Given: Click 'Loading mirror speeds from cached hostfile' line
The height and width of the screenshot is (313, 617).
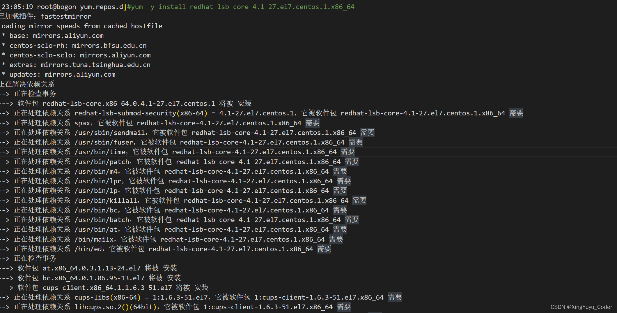Looking at the screenshot, I should point(81,26).
